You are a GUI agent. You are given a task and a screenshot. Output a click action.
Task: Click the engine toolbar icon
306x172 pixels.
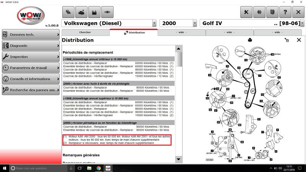pos(81,12)
